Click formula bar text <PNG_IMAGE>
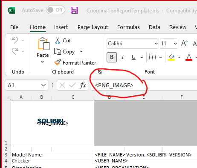 pos(114,85)
